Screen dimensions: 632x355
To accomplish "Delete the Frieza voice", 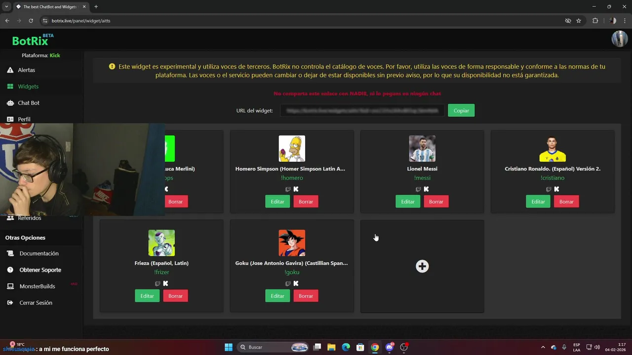I will coord(175,296).
